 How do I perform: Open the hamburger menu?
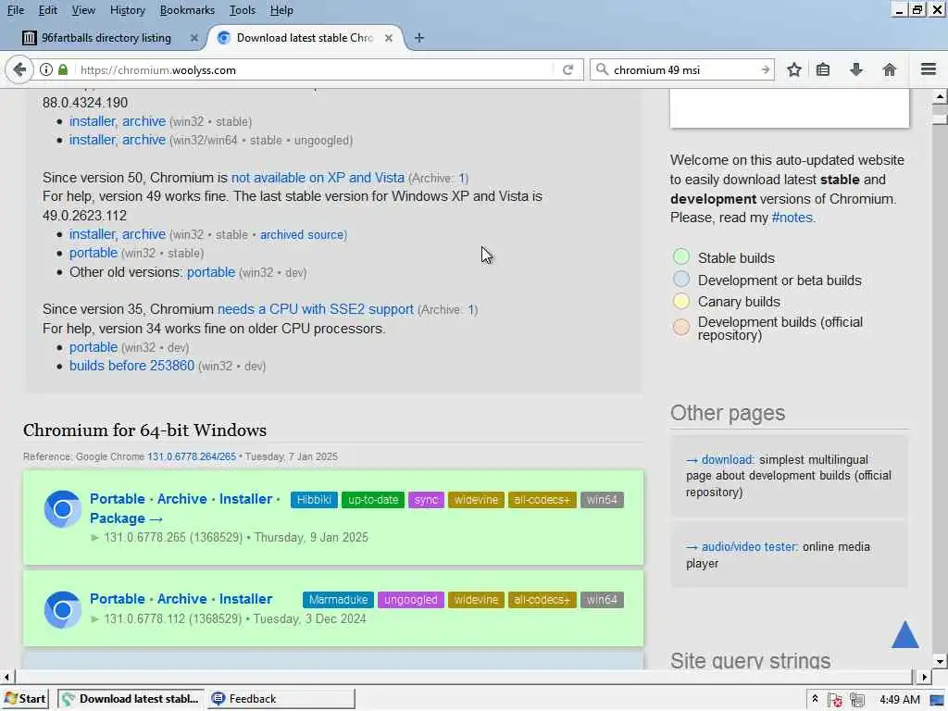[929, 69]
